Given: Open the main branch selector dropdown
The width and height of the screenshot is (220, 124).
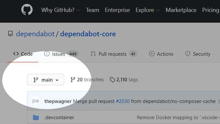Looking at the screenshot, I should click(46, 80).
